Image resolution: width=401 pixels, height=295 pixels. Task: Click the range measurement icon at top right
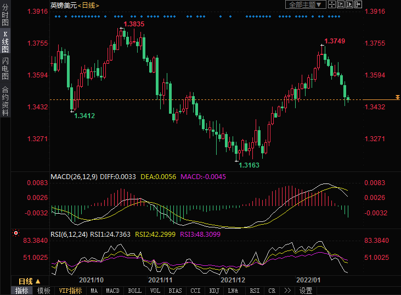[x=341, y=4]
